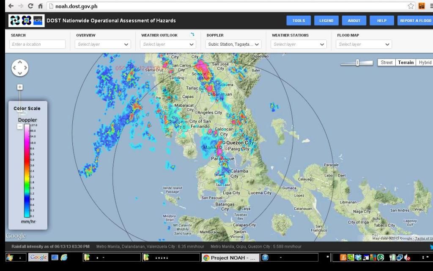The image size is (433, 271).
Task: Click the blue NOAH logo in the header
Action: (x=38, y=20)
